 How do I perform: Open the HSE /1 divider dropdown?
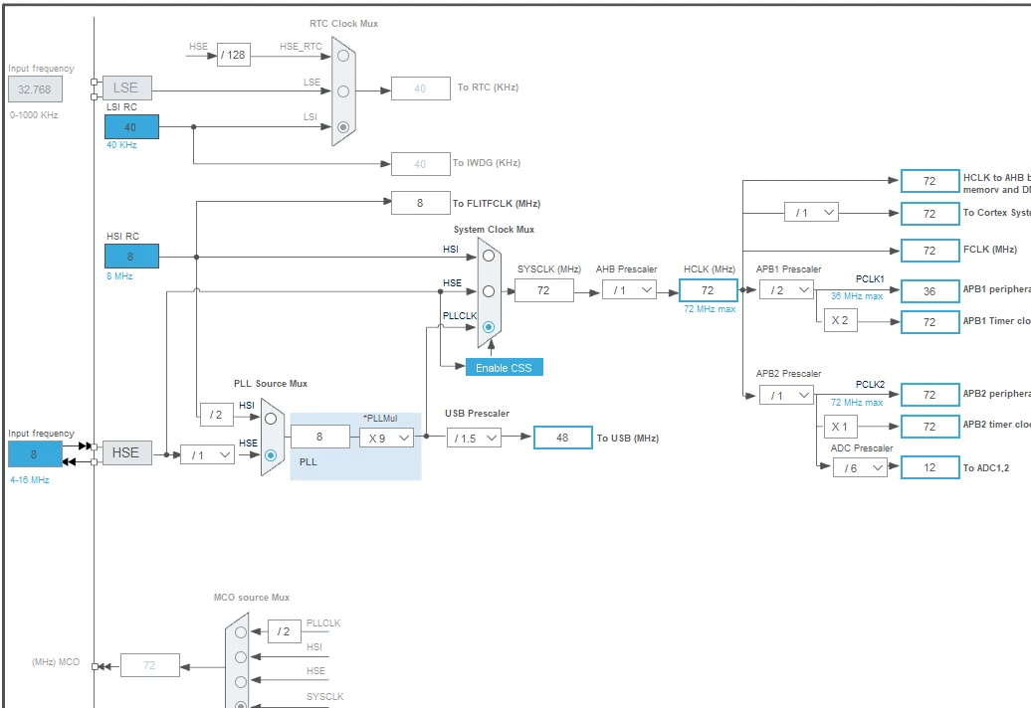[208, 454]
